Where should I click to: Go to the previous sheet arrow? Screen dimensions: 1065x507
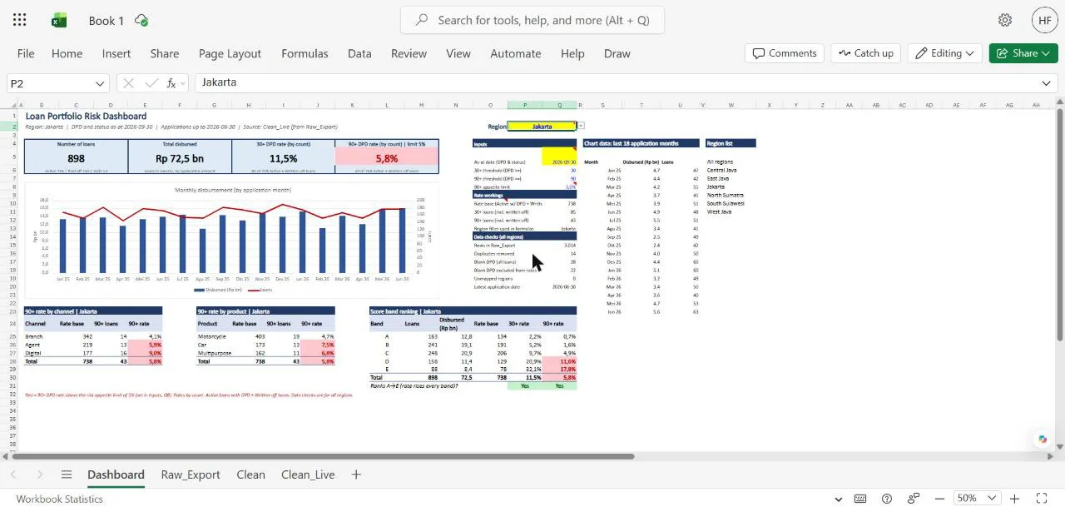coord(13,475)
